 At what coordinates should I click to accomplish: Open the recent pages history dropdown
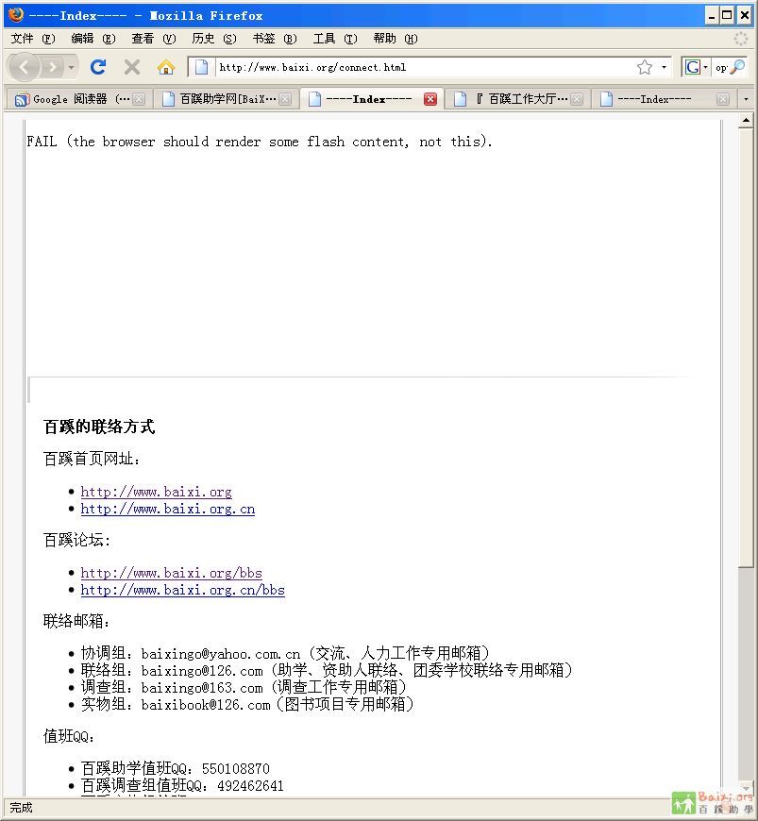coord(72,67)
